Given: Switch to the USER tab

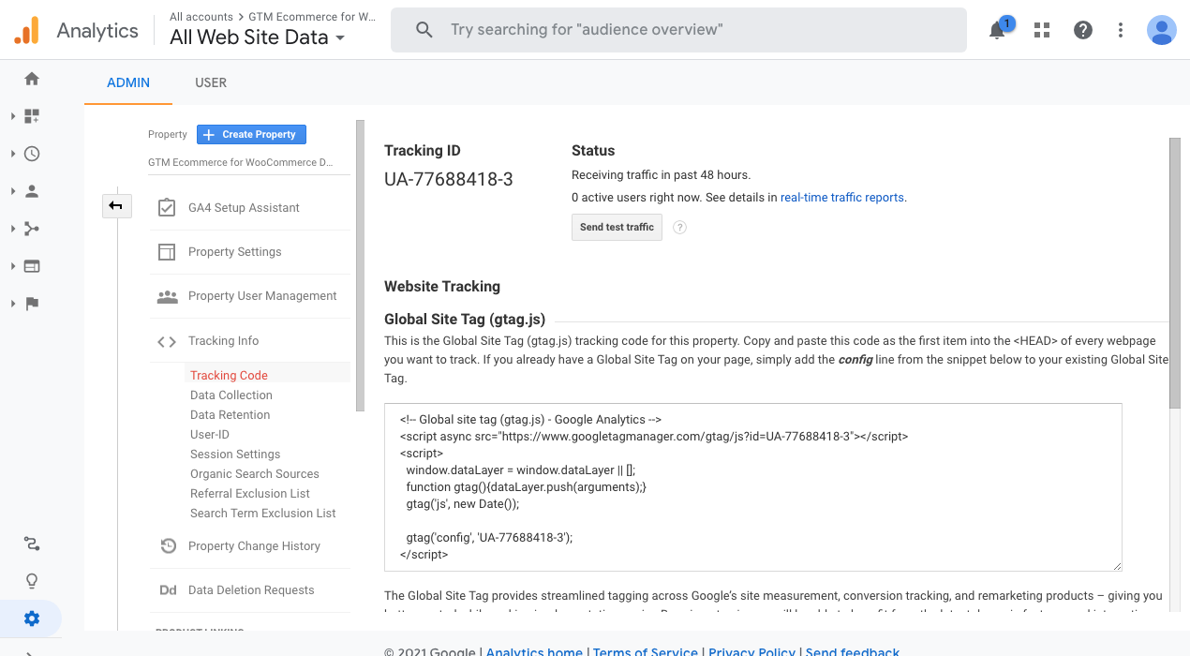Looking at the screenshot, I should (211, 82).
